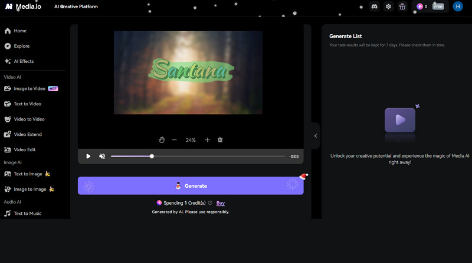Follow the Buy credits link

[221, 203]
